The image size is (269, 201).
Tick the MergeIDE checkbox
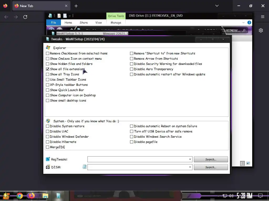48,147
